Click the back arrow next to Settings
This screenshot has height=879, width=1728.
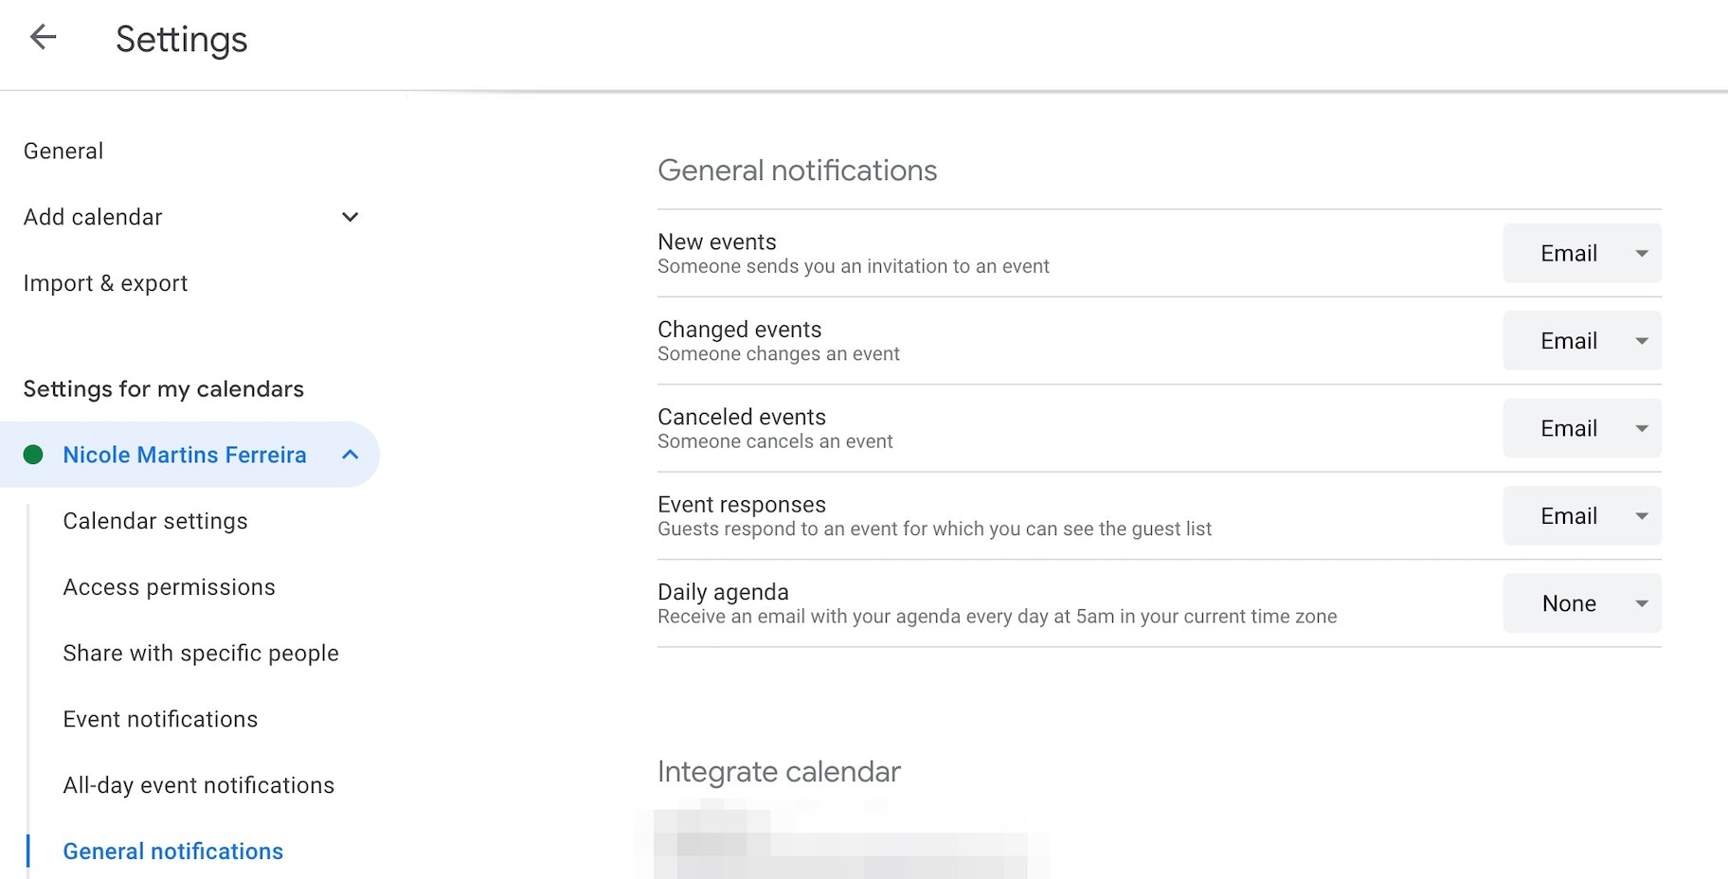[44, 38]
